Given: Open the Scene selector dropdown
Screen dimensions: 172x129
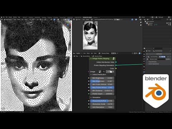Looking at the screenshot, I should (x=140, y=17).
